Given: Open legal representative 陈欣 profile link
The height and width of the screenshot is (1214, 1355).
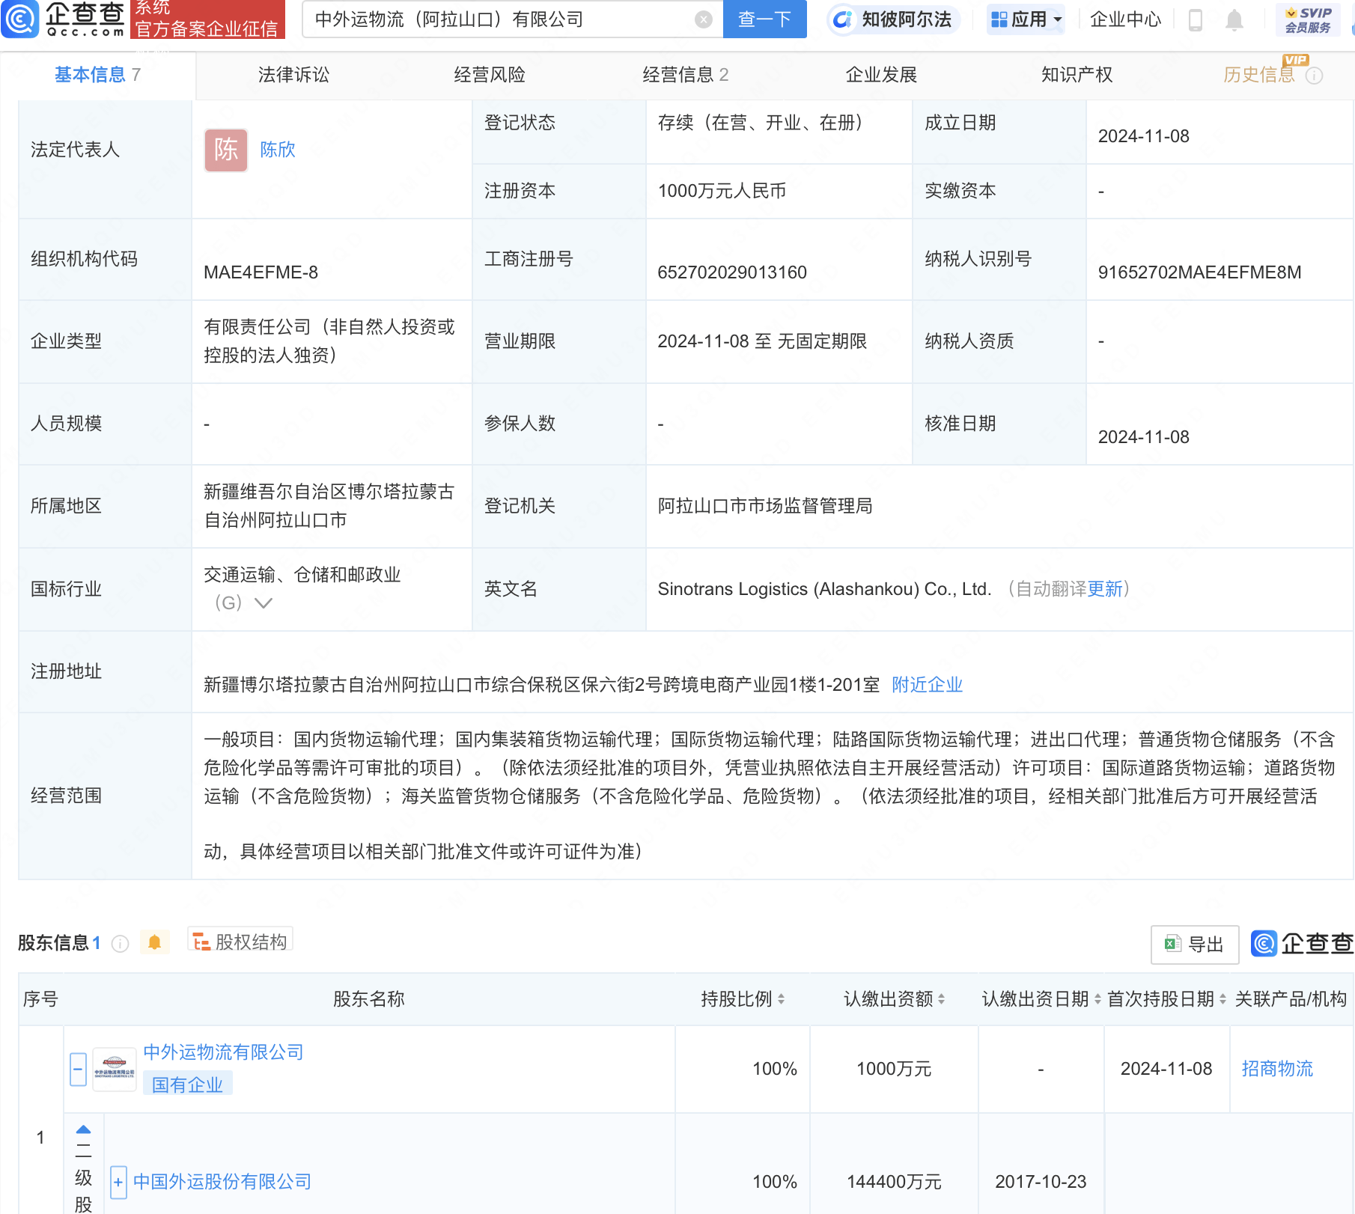Looking at the screenshot, I should pyautogui.click(x=278, y=150).
